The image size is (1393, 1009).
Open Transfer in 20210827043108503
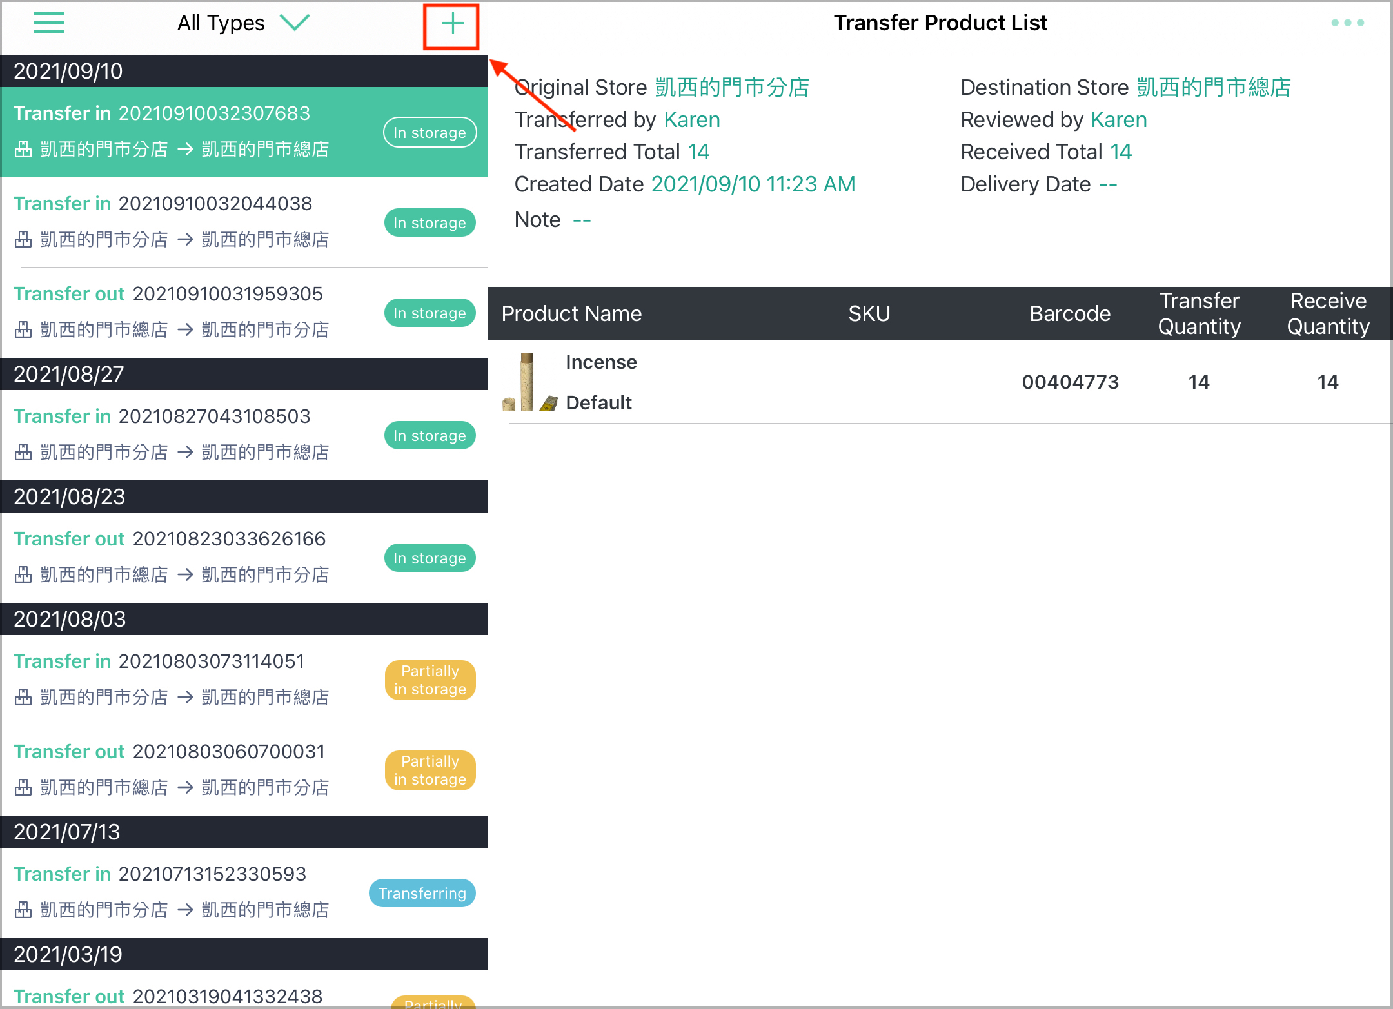244,435
